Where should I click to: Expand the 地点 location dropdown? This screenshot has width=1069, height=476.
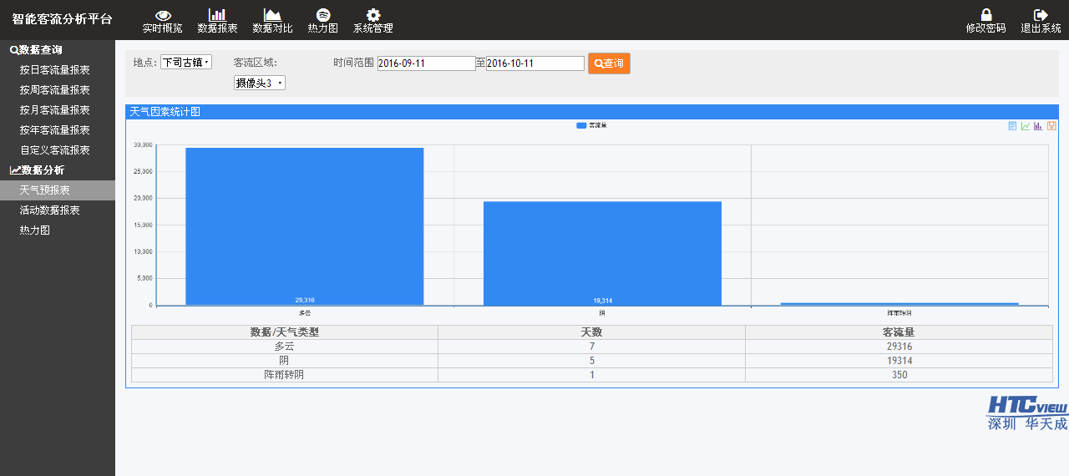pyautogui.click(x=186, y=63)
